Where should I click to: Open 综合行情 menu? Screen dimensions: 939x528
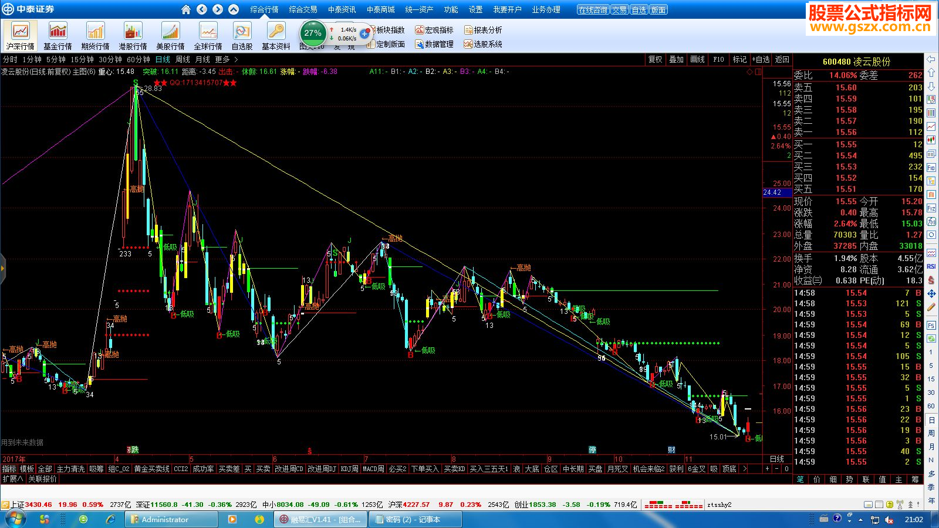coord(264,9)
